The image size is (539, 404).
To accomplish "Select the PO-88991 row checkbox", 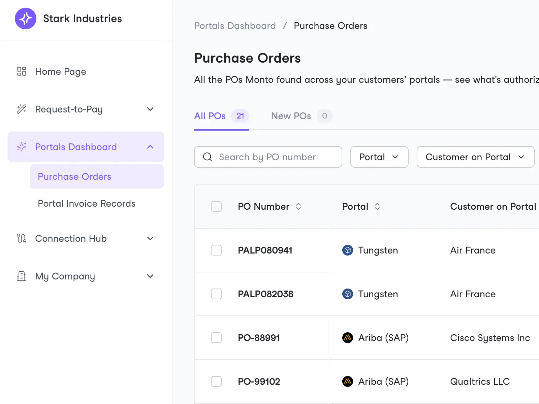I will point(216,338).
